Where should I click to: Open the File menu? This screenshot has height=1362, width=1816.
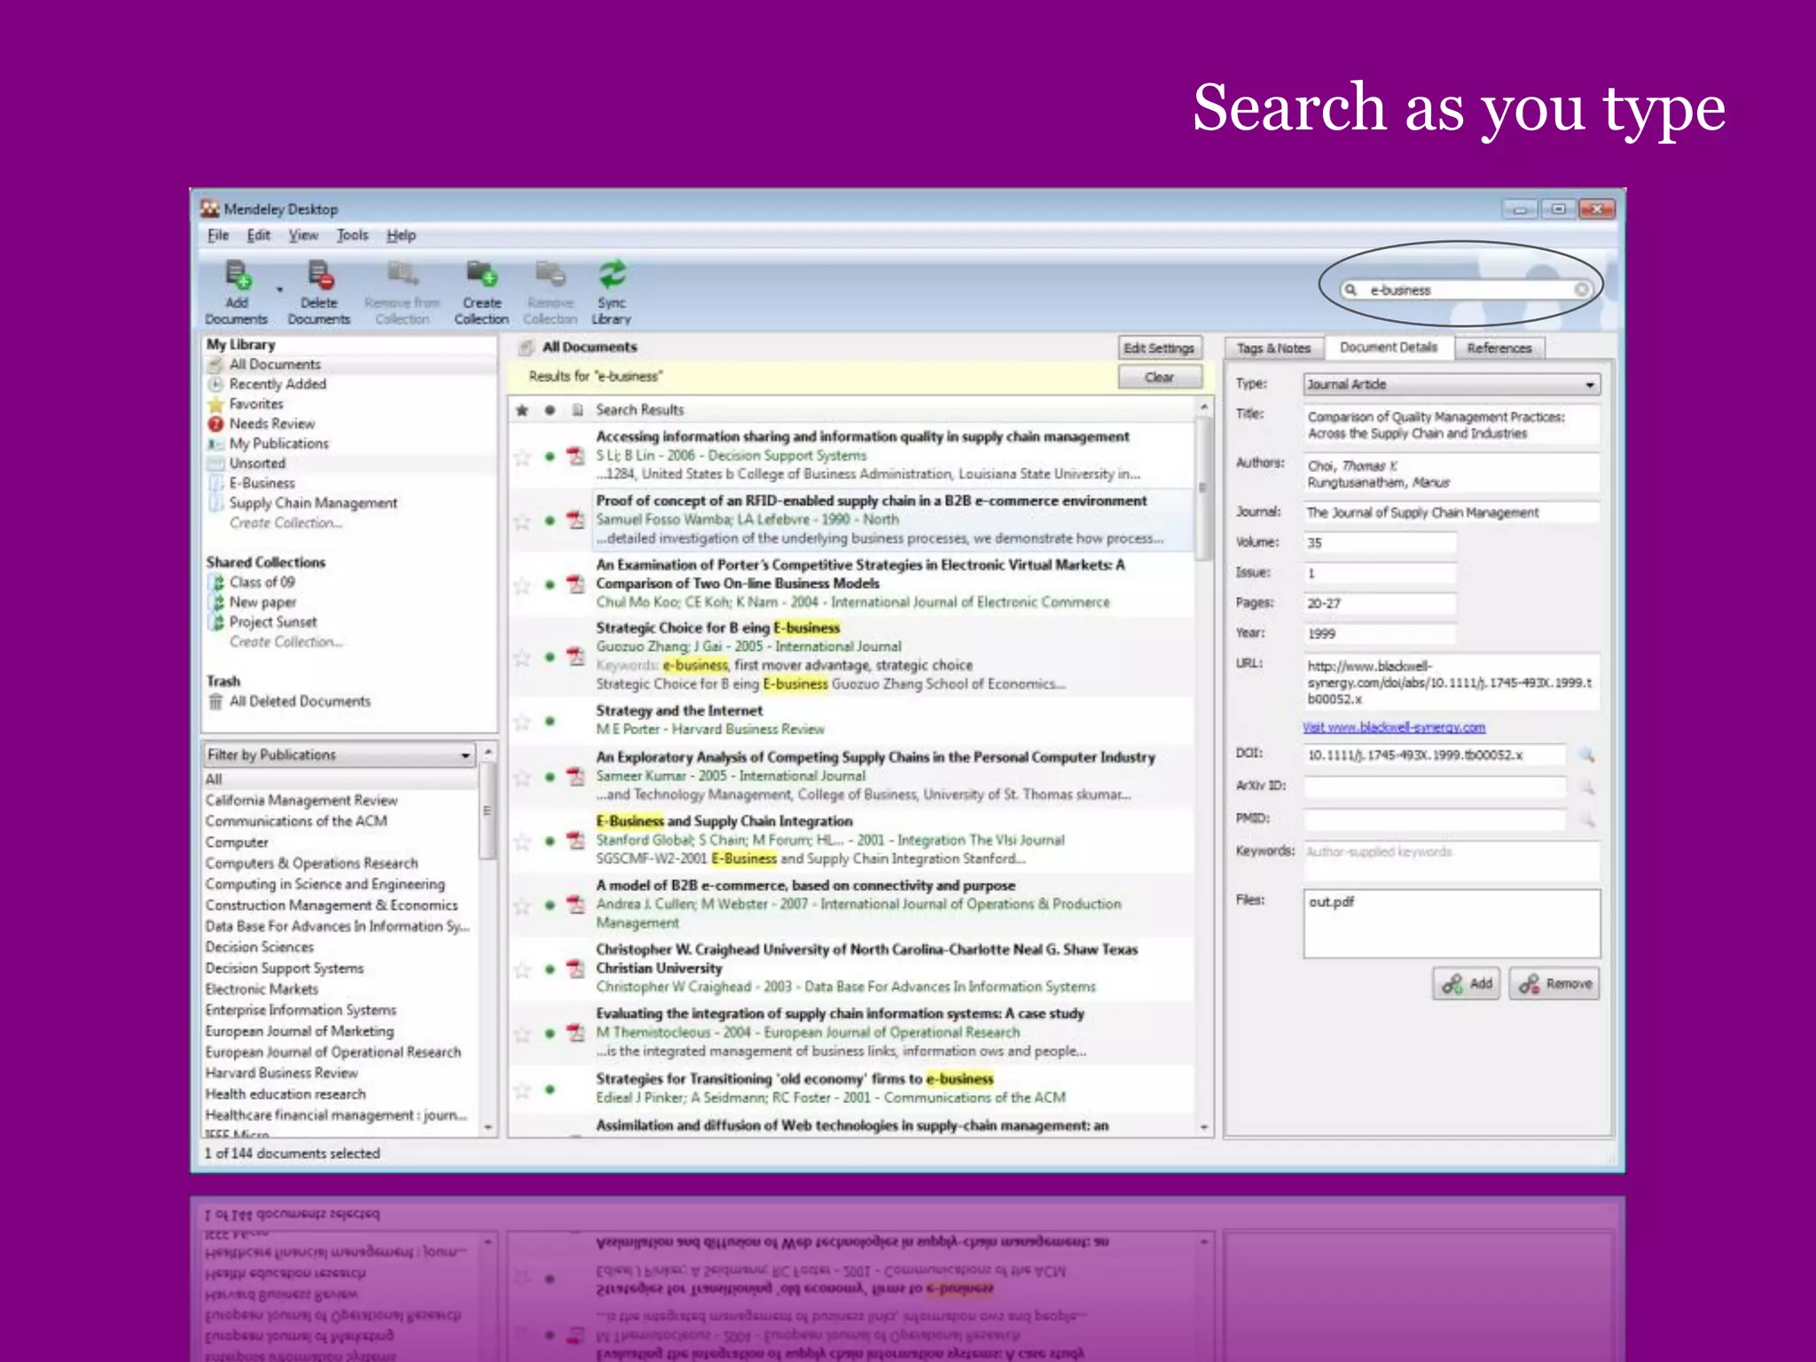click(218, 235)
